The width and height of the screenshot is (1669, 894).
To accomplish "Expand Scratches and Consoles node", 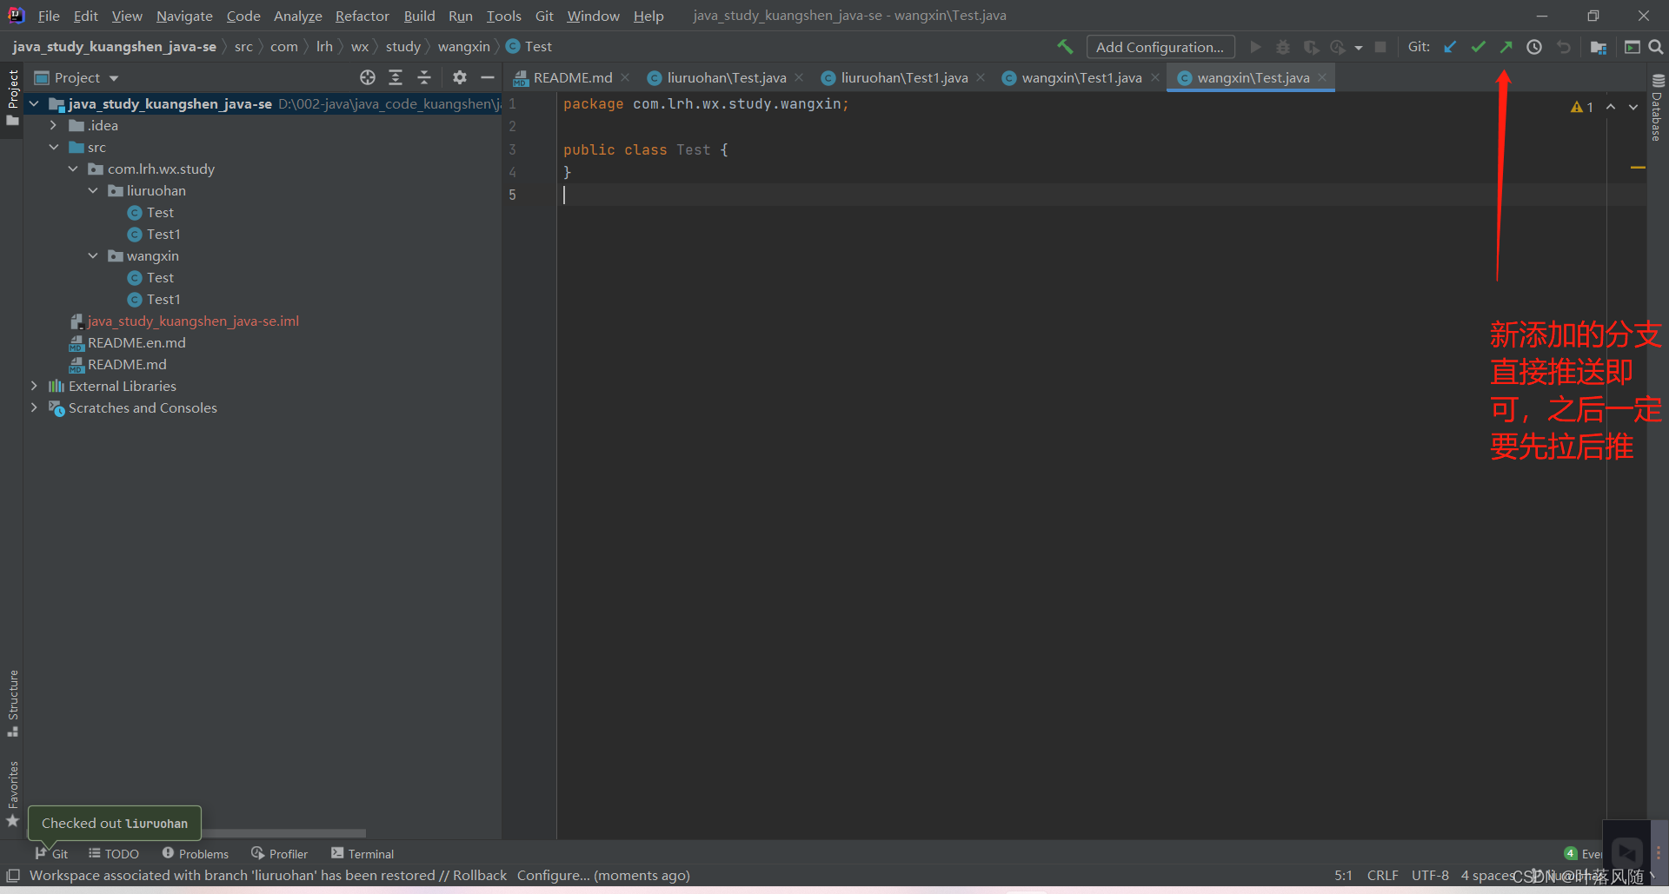I will point(34,407).
